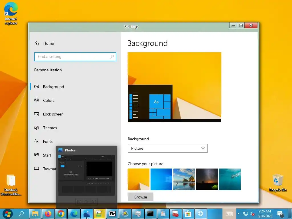Image resolution: width=292 pixels, height=219 pixels.
Task: Launch Google Chrome from the taskbar
Action: pyautogui.click(x=61, y=214)
